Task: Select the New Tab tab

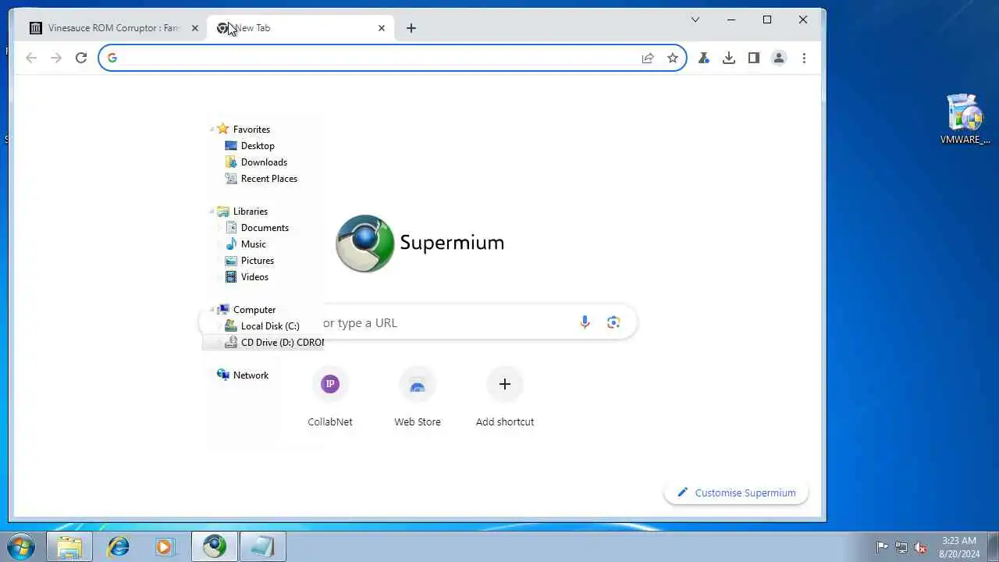Action: coord(300,28)
